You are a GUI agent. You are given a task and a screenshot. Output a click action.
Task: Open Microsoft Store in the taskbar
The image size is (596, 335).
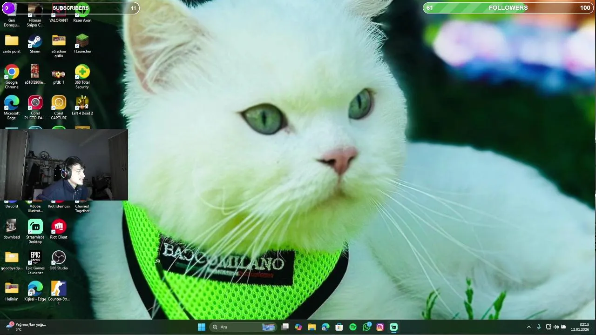click(x=339, y=327)
